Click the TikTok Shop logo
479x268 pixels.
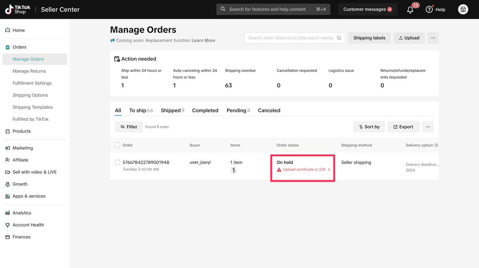pyautogui.click(x=18, y=9)
